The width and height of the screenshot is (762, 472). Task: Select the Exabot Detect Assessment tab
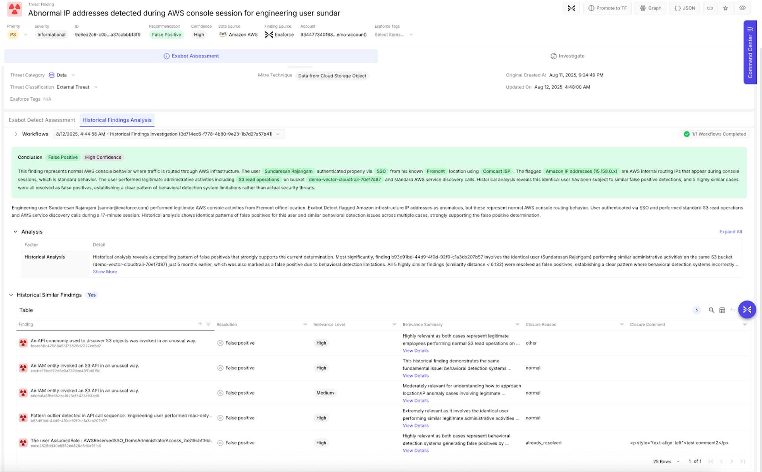coord(42,120)
